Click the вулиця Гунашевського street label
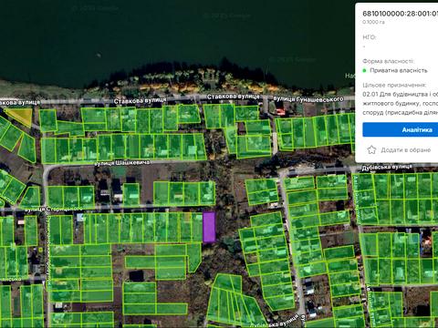 click(308, 99)
